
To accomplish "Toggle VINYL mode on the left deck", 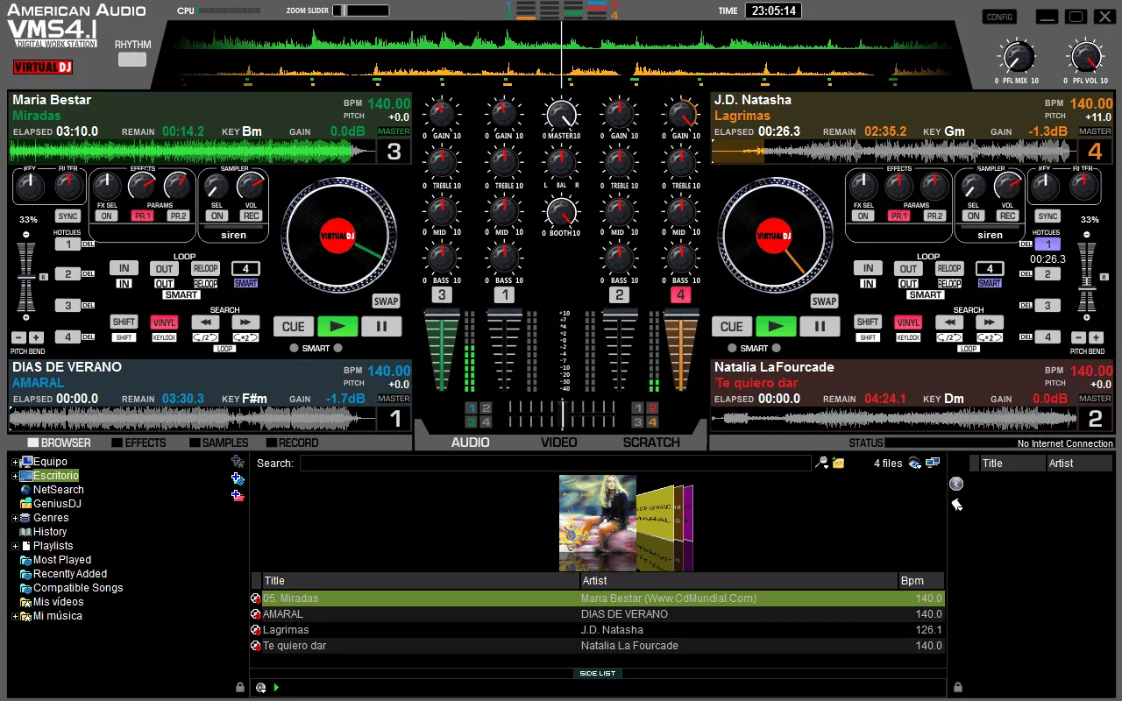I will (163, 322).
